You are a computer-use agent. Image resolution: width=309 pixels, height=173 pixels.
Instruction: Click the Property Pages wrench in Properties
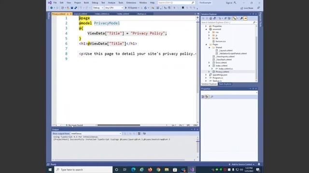tap(212, 97)
